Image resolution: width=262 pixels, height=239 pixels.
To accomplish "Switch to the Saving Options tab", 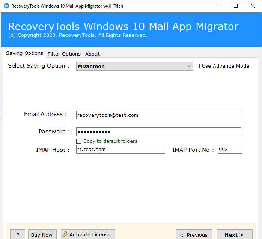I will click(24, 53).
